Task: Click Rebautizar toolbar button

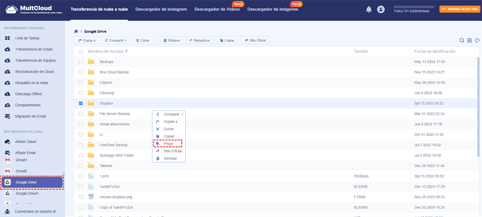Action: 200,40
